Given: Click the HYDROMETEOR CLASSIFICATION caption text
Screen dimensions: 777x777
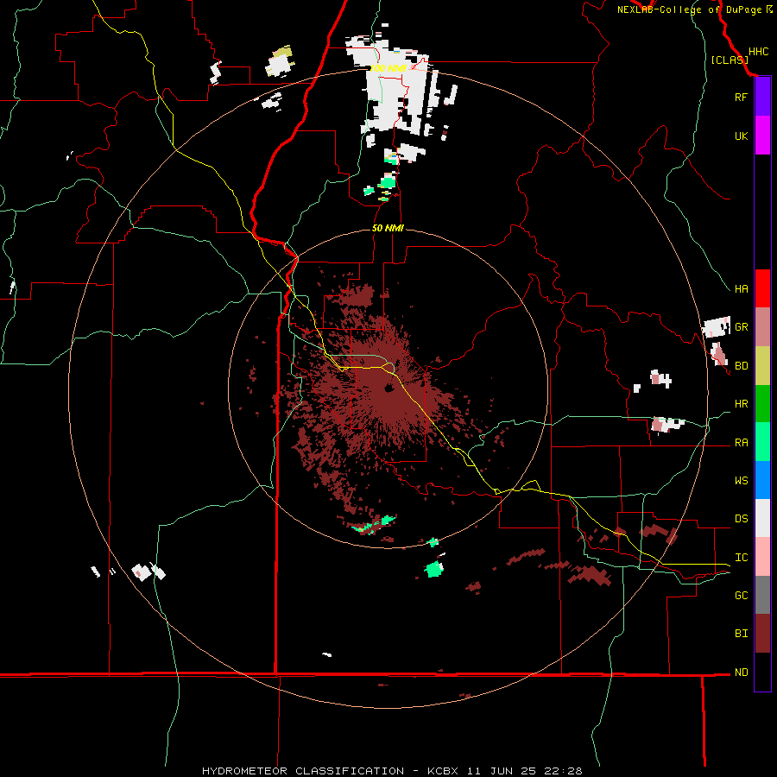Looking at the screenshot, I should (303, 771).
